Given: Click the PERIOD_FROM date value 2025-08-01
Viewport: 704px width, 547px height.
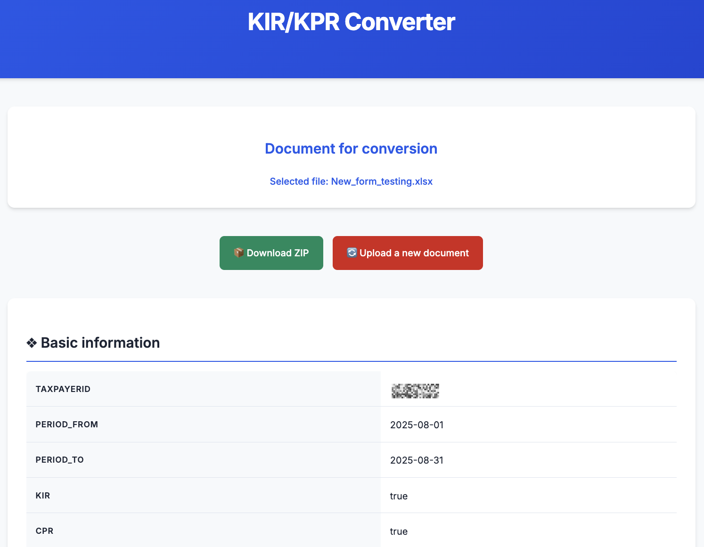Looking at the screenshot, I should [x=417, y=425].
